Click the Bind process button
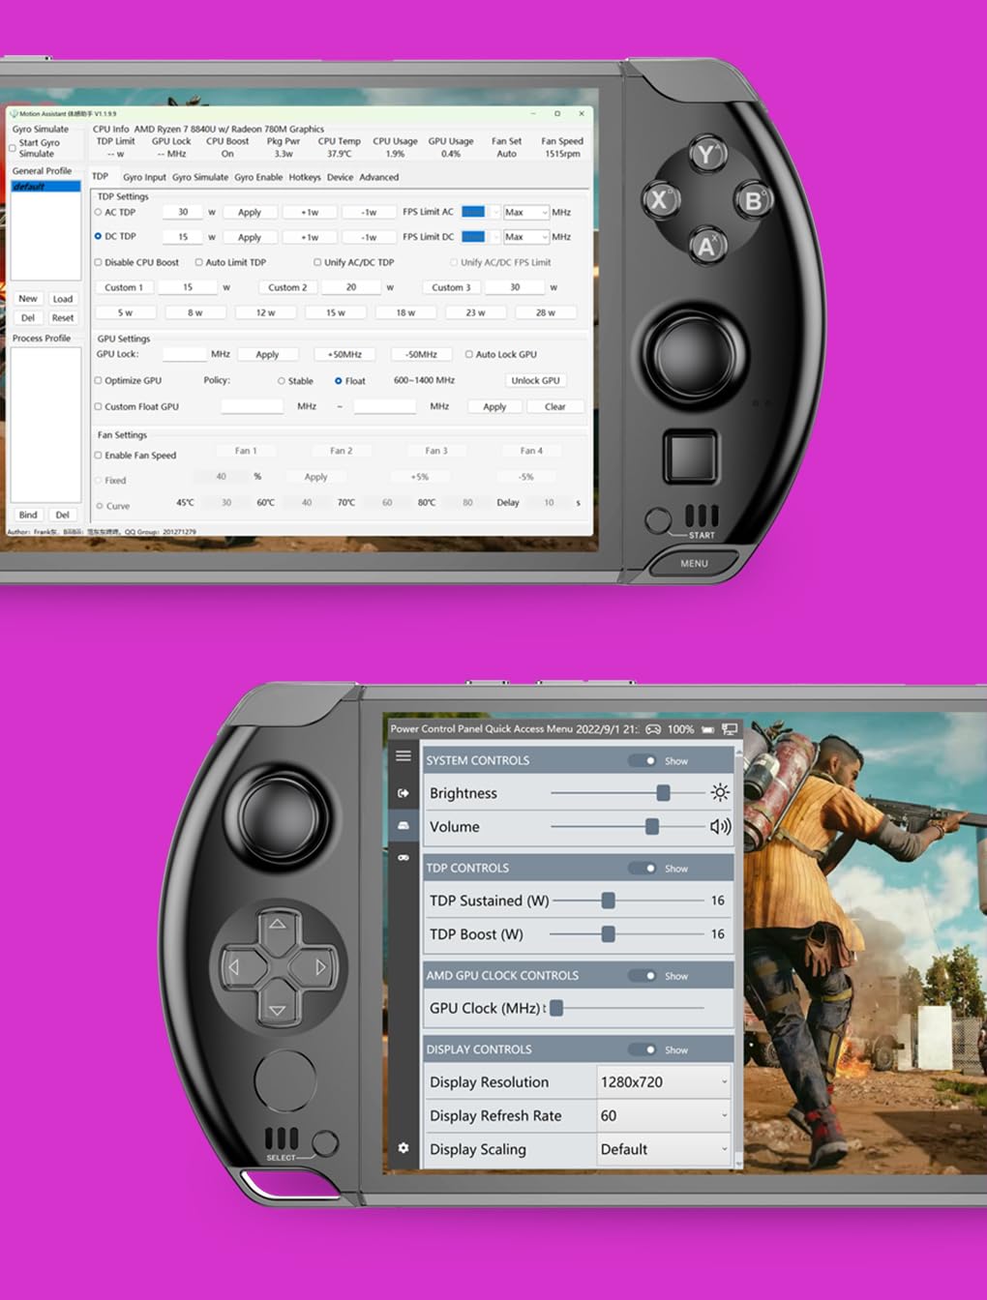 28,515
